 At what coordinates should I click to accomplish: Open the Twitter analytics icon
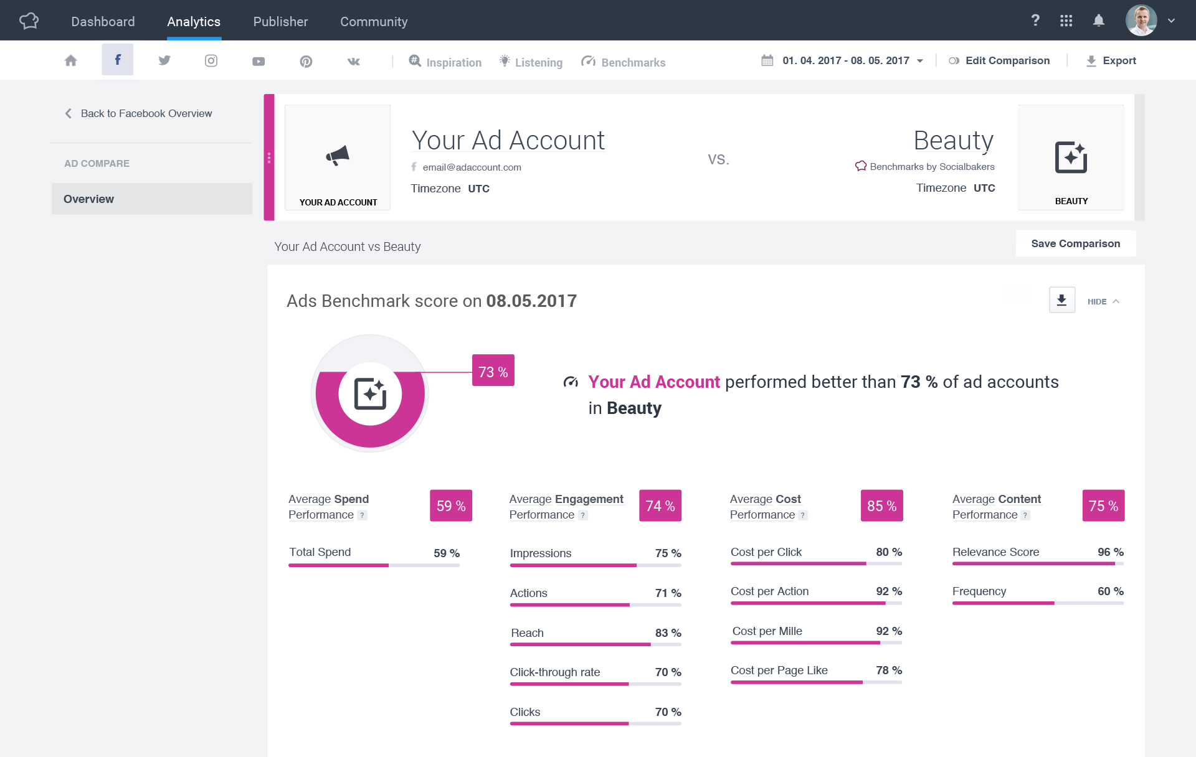(164, 60)
